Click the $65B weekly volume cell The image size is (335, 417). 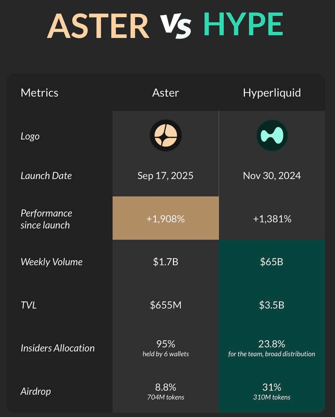[272, 261]
